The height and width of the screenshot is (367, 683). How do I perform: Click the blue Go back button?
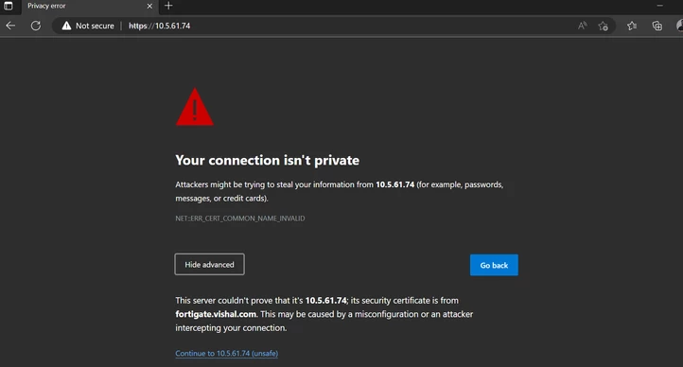(x=494, y=265)
